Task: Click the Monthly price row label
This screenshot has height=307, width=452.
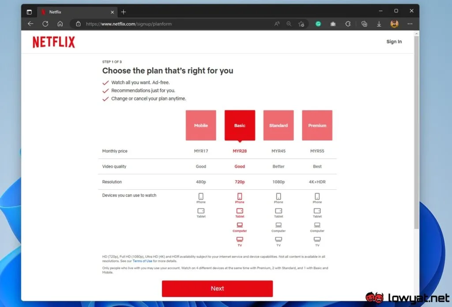Action: 115,151
